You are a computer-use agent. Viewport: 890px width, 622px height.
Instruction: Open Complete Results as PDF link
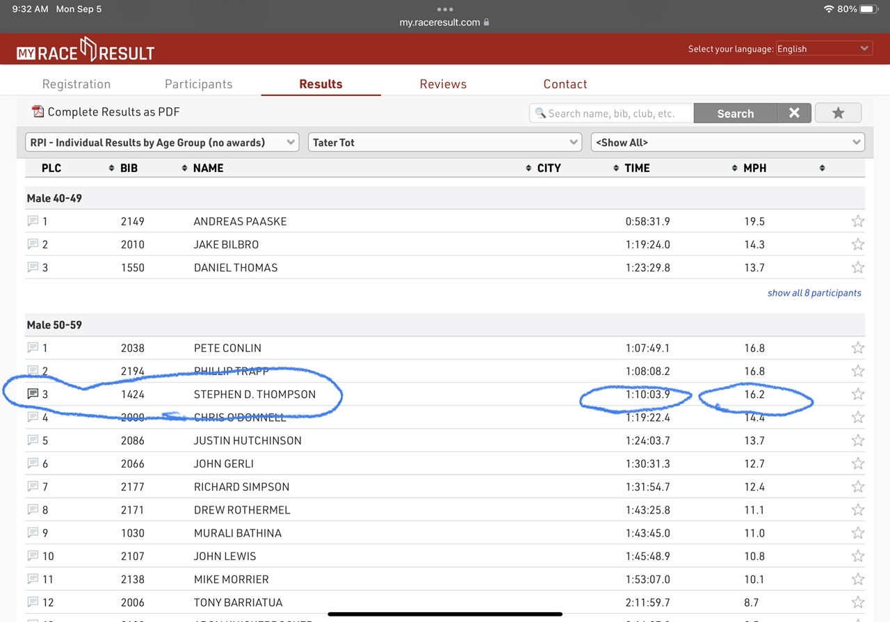click(x=114, y=111)
